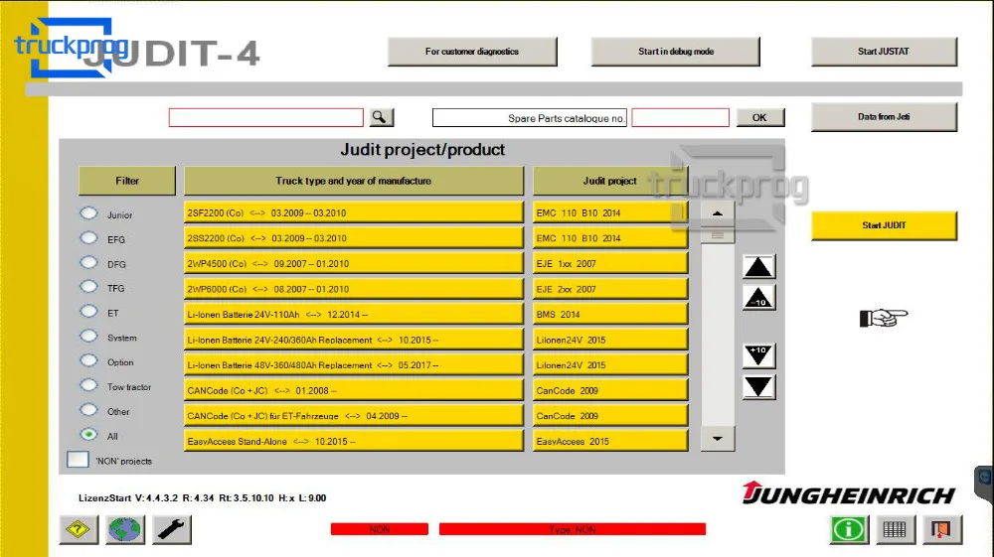Select Li-Ionen Batterie 24V-110Ah row
994x557 pixels.
click(x=354, y=314)
